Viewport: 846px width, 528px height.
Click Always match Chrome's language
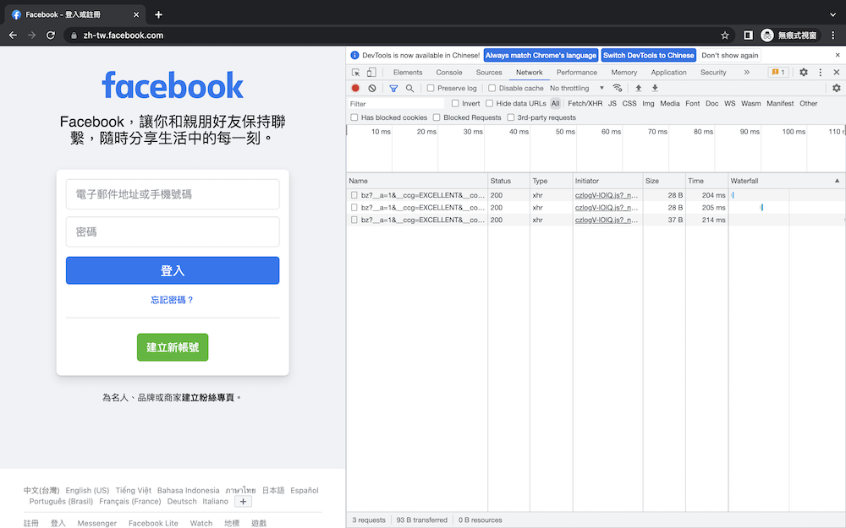pos(541,55)
